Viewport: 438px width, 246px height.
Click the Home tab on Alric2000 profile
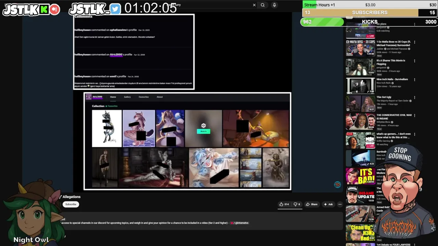(113, 97)
